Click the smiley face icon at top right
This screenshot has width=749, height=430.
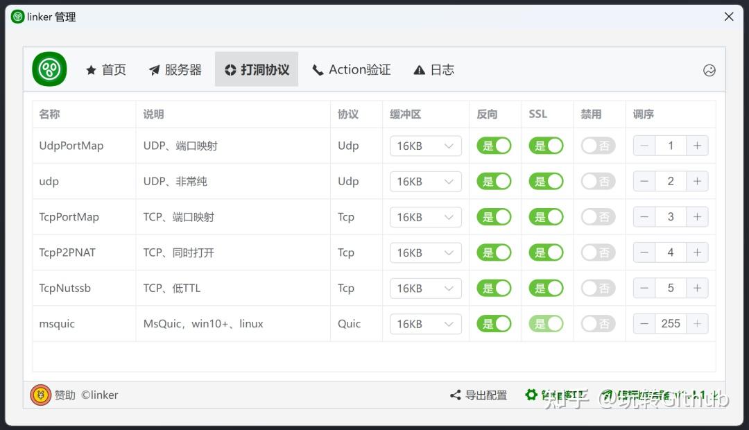(x=709, y=70)
